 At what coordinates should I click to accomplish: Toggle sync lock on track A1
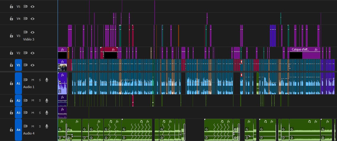25,80
